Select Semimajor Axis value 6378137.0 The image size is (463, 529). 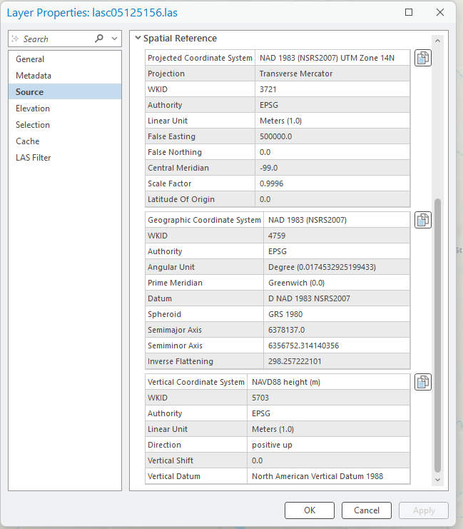(x=286, y=330)
